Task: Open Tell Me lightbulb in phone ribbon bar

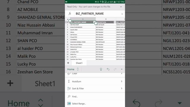Action: point(101,69)
